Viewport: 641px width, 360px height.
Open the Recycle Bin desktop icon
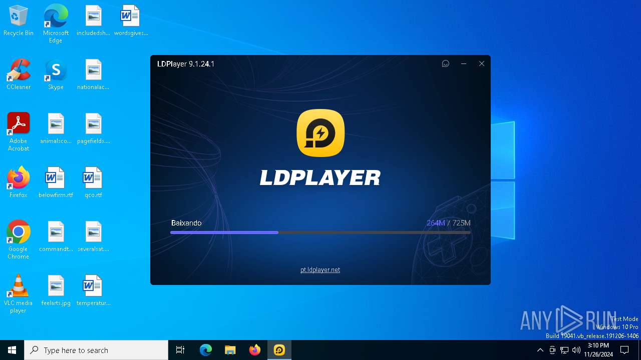(x=19, y=21)
